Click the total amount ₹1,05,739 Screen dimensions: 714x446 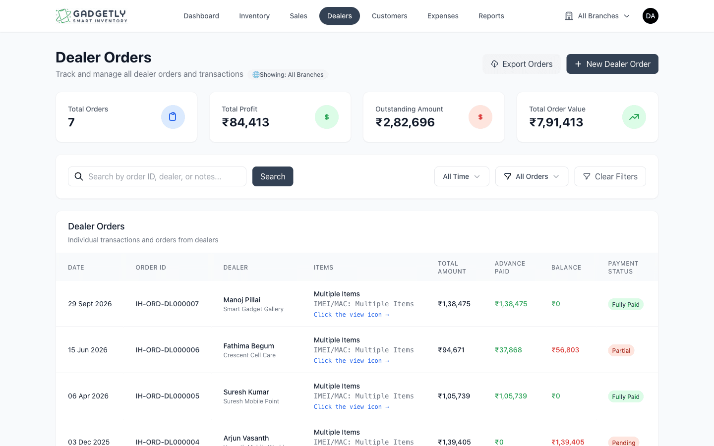point(454,396)
